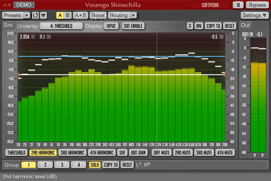Select the 4TH HARMONIC envelope tab
Image resolution: width=271 pixels, height=181 pixels.
(x=102, y=152)
